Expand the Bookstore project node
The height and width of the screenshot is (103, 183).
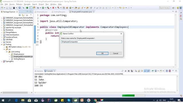tap(2, 30)
